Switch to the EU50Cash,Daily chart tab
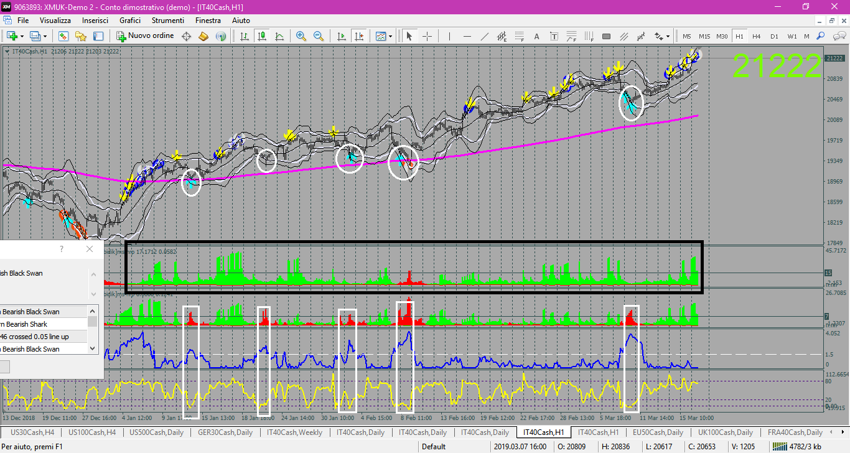This screenshot has width=850, height=453. tap(658, 432)
